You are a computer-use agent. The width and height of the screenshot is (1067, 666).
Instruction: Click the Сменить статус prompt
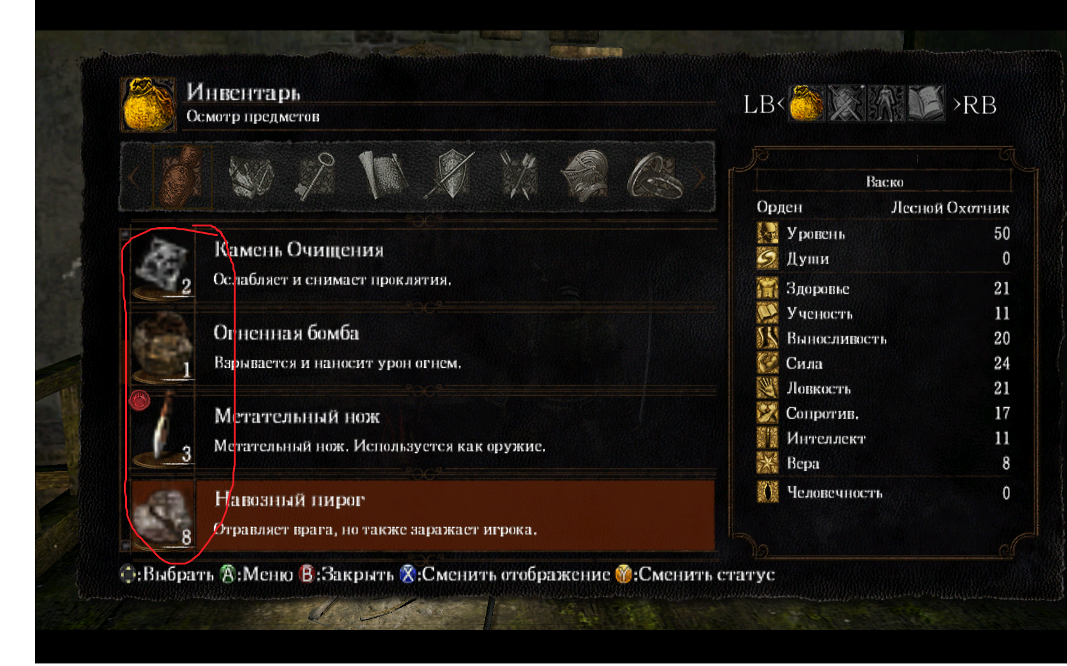(x=695, y=575)
